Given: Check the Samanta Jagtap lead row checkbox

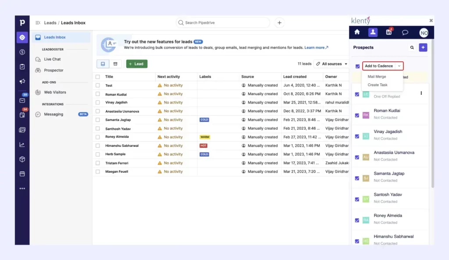Looking at the screenshot, I should [x=98, y=120].
